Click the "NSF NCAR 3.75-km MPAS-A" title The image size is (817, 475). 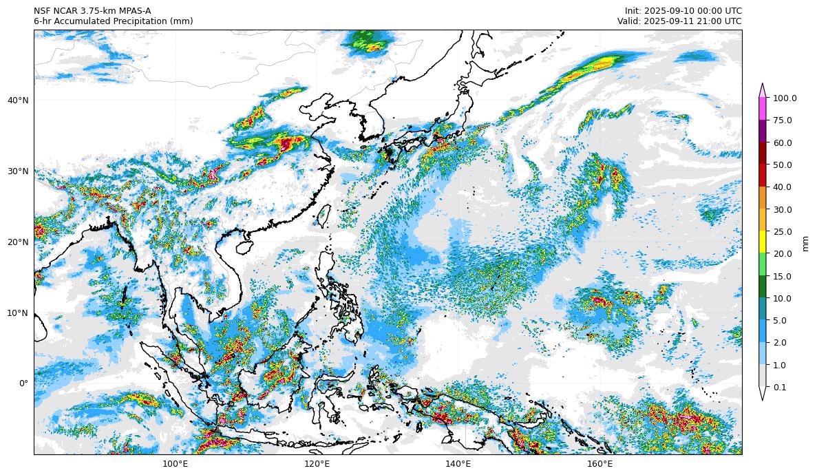[92, 11]
